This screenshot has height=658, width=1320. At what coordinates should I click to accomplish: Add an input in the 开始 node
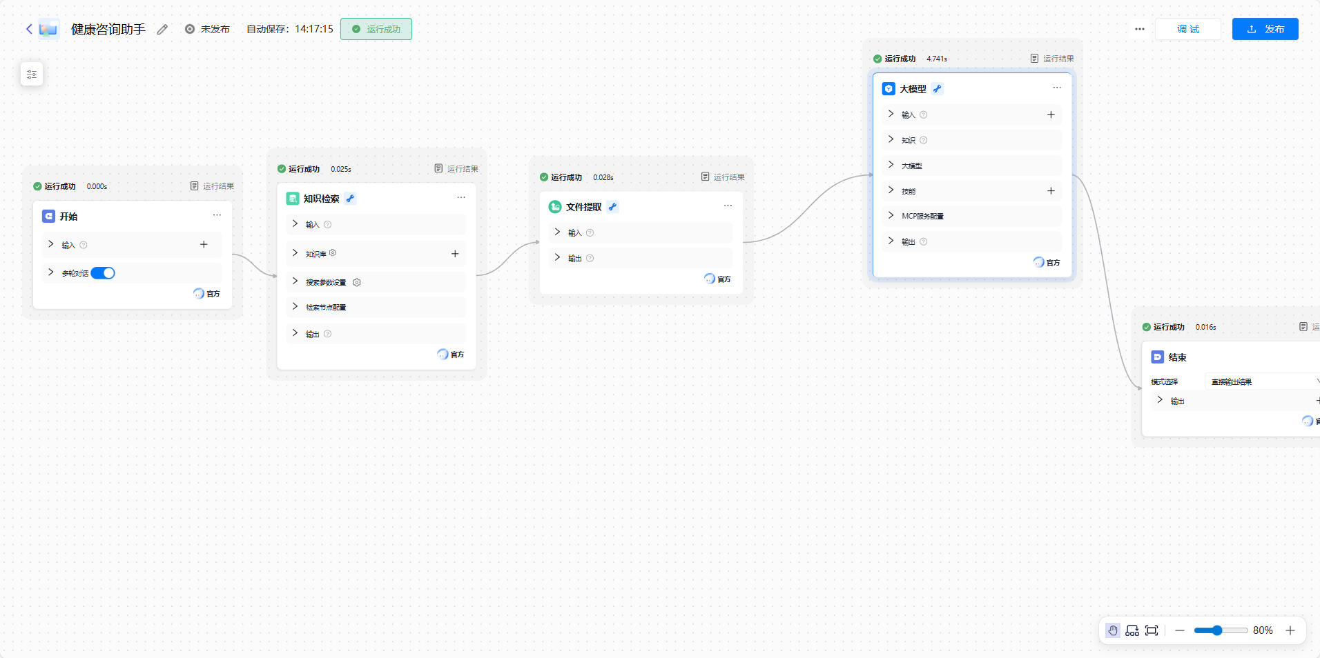click(x=204, y=244)
